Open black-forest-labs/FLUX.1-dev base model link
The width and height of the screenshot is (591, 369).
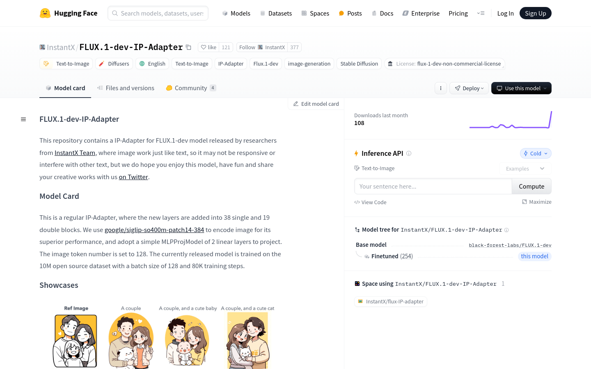pos(510,245)
